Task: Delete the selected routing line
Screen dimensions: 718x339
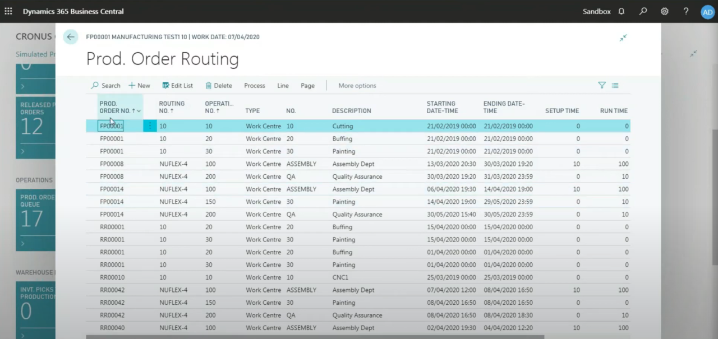Action: pos(219,86)
